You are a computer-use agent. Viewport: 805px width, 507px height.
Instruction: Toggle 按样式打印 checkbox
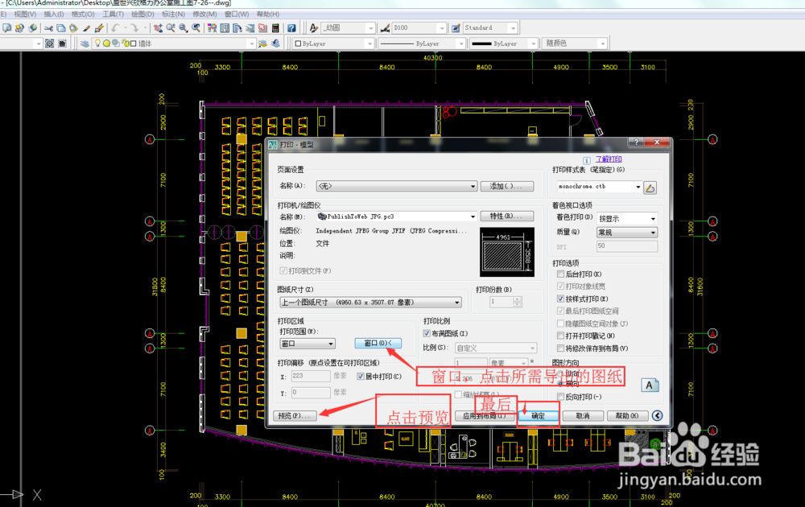(x=560, y=299)
